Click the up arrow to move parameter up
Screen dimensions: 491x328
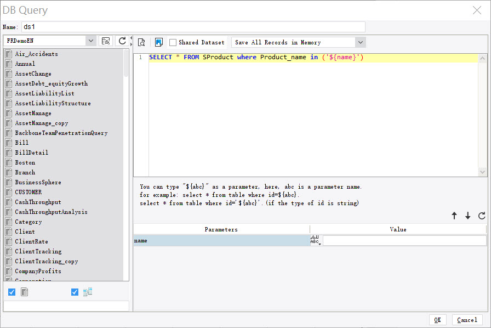(x=454, y=216)
